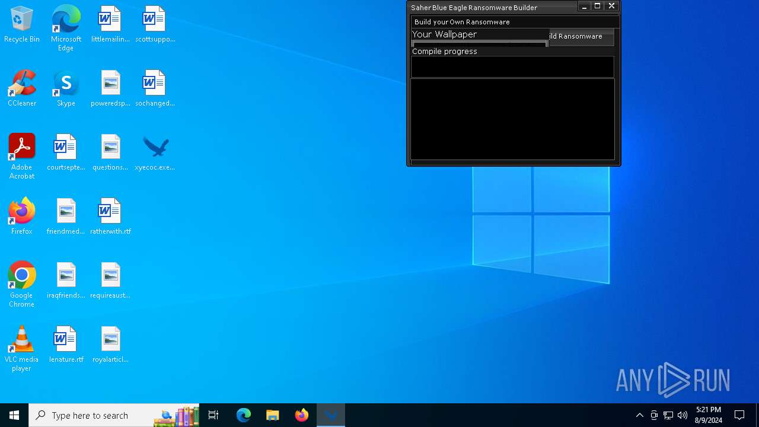Open the notification center icon

[x=739, y=415]
